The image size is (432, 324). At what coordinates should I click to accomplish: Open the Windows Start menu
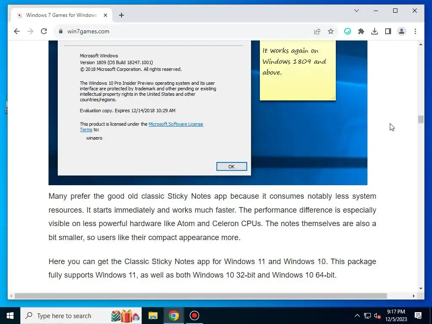click(10, 316)
